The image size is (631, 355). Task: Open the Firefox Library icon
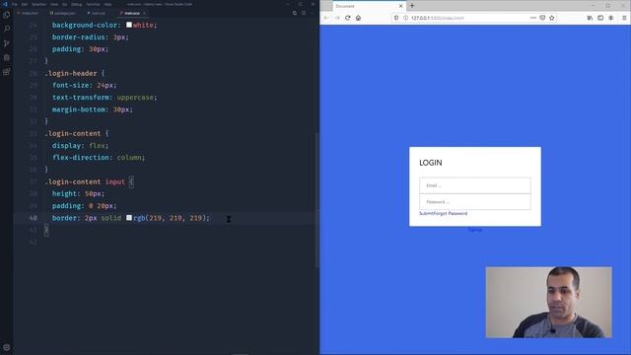coord(590,18)
